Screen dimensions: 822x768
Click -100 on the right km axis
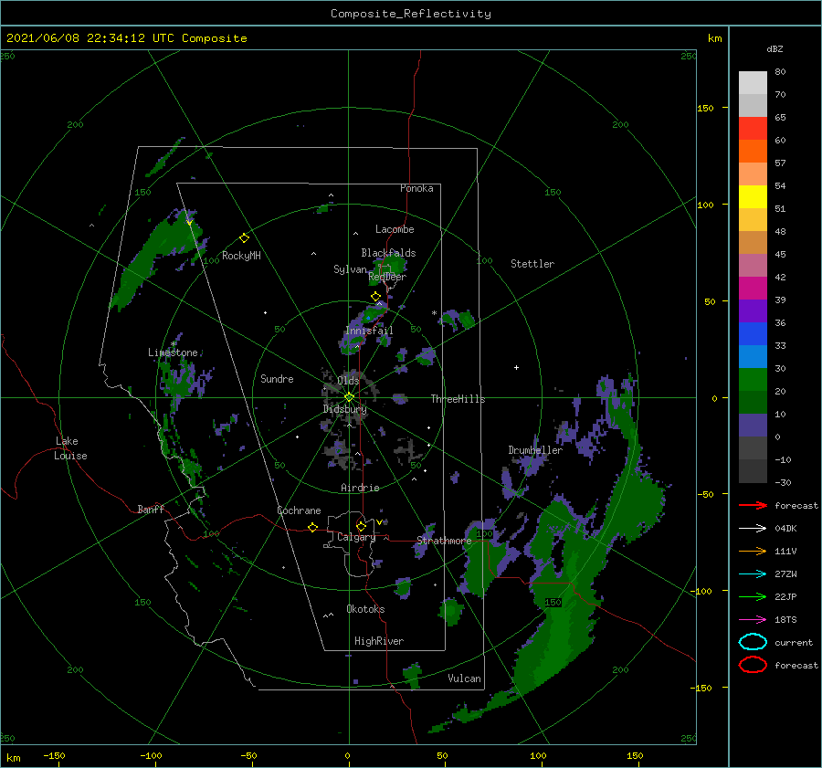[703, 591]
